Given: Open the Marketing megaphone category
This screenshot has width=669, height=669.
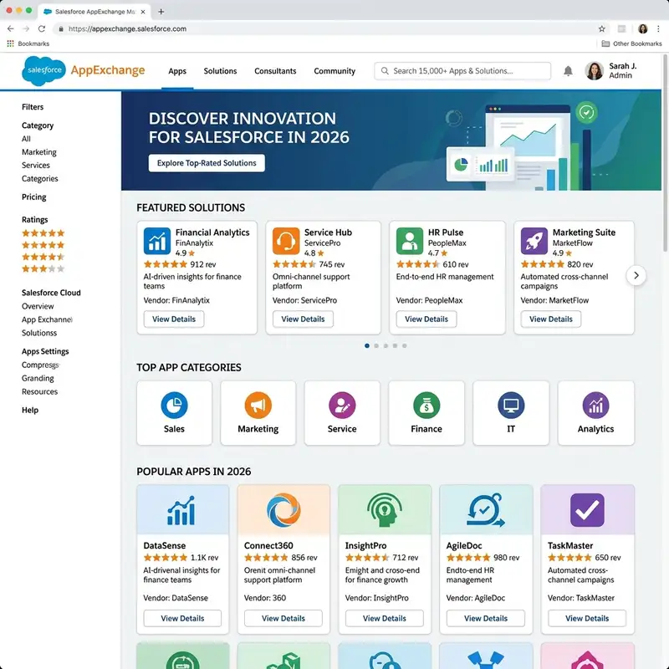Looking at the screenshot, I should 258,412.
